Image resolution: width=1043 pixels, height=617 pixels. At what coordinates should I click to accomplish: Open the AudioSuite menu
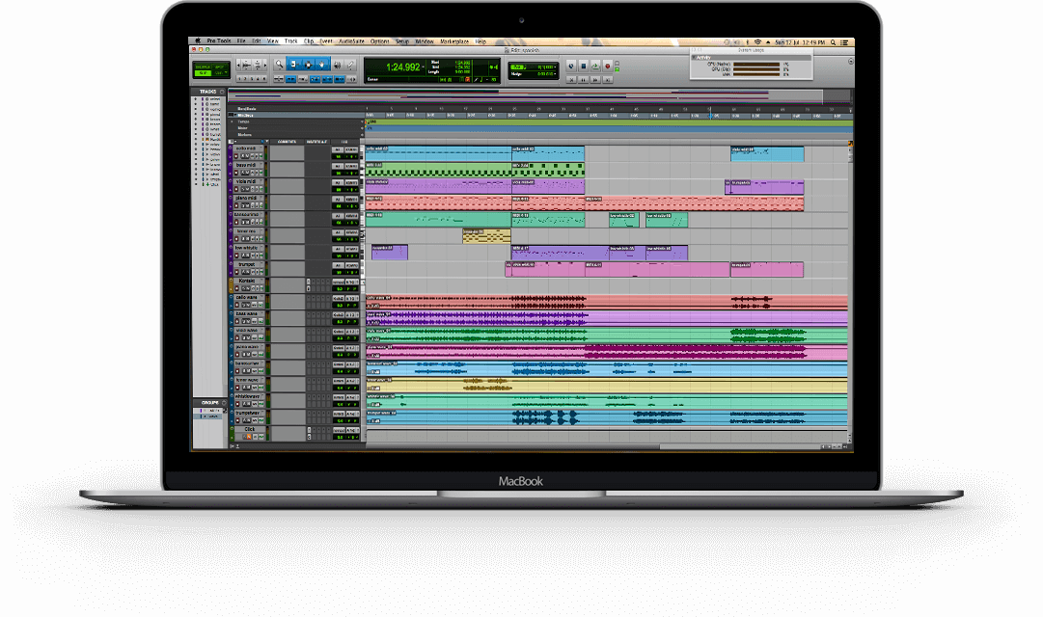coord(350,42)
